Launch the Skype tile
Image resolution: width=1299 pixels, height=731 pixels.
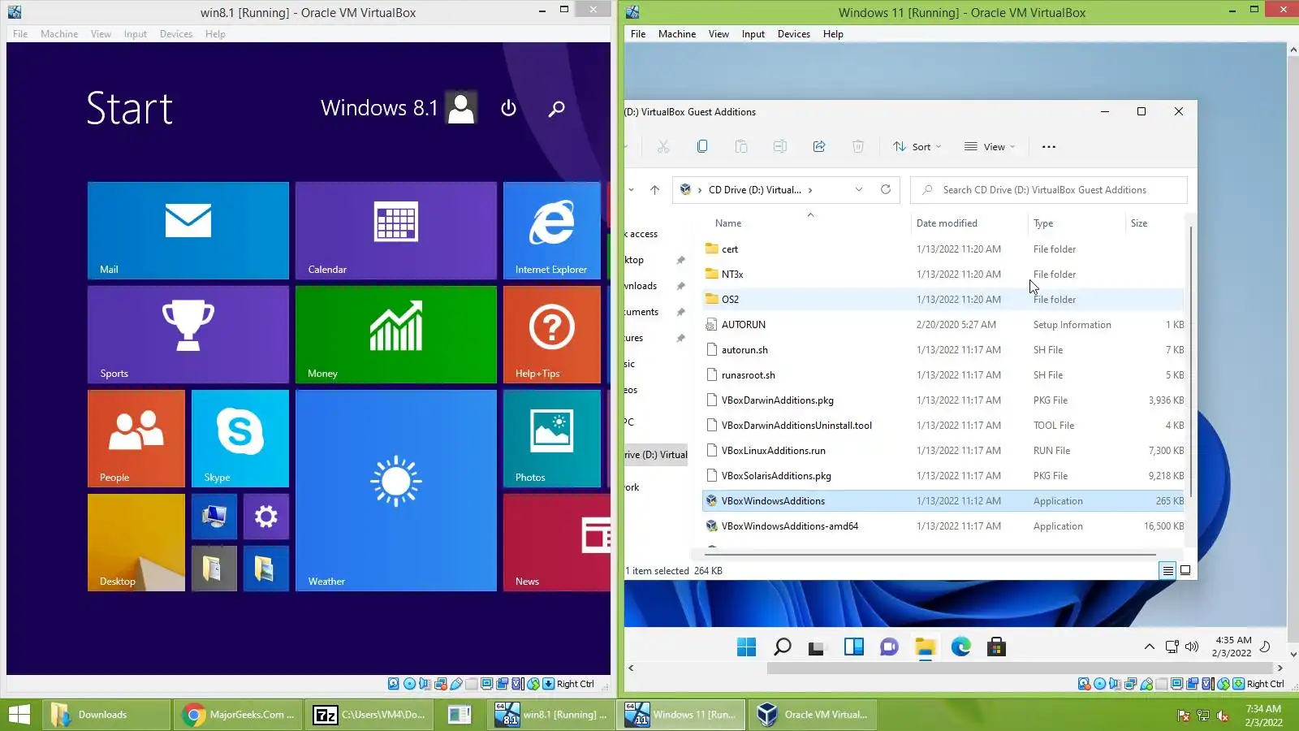(x=240, y=439)
